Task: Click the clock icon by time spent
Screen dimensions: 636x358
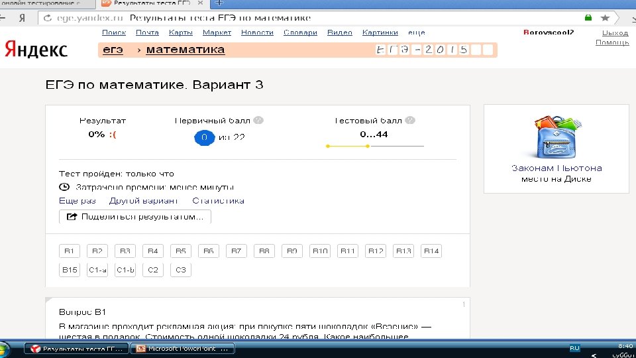Action: 64,187
